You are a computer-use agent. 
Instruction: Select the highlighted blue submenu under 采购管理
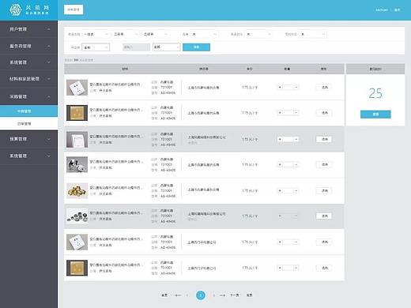click(28, 111)
